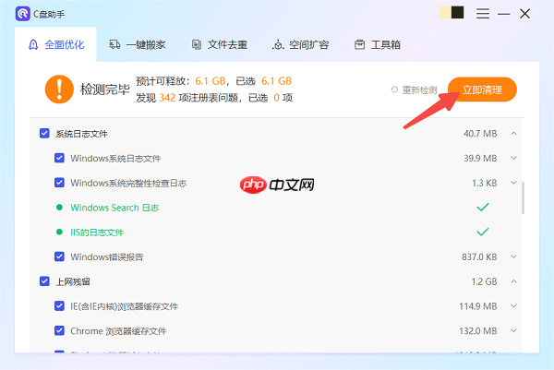
Task: Open the 空间扩容 tab
Action: (301, 44)
